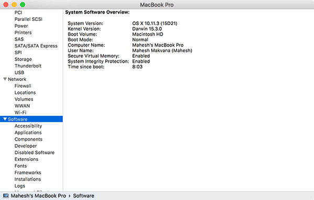Zoom the window with the green button
The width and height of the screenshot is (314, 200).
pos(23,5)
